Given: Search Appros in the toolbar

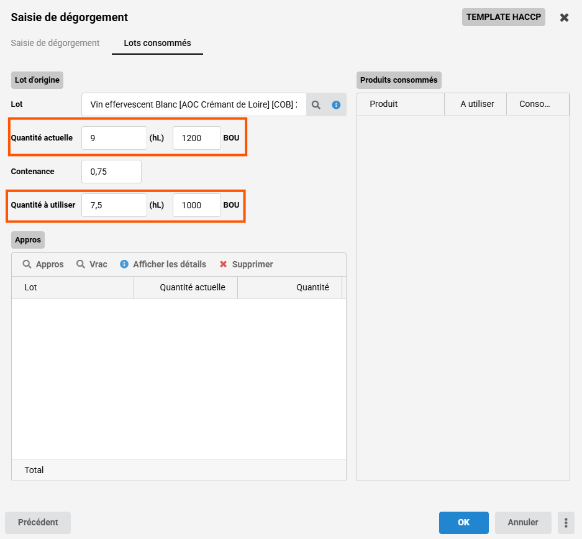Looking at the screenshot, I should [43, 264].
